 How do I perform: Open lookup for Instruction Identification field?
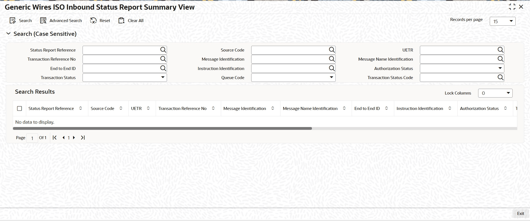point(332,68)
